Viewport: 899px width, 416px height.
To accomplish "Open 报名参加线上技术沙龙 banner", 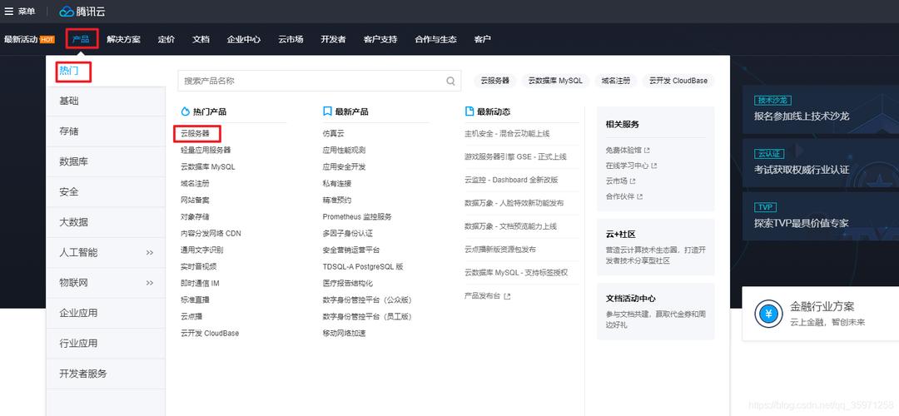I will pyautogui.click(x=821, y=109).
